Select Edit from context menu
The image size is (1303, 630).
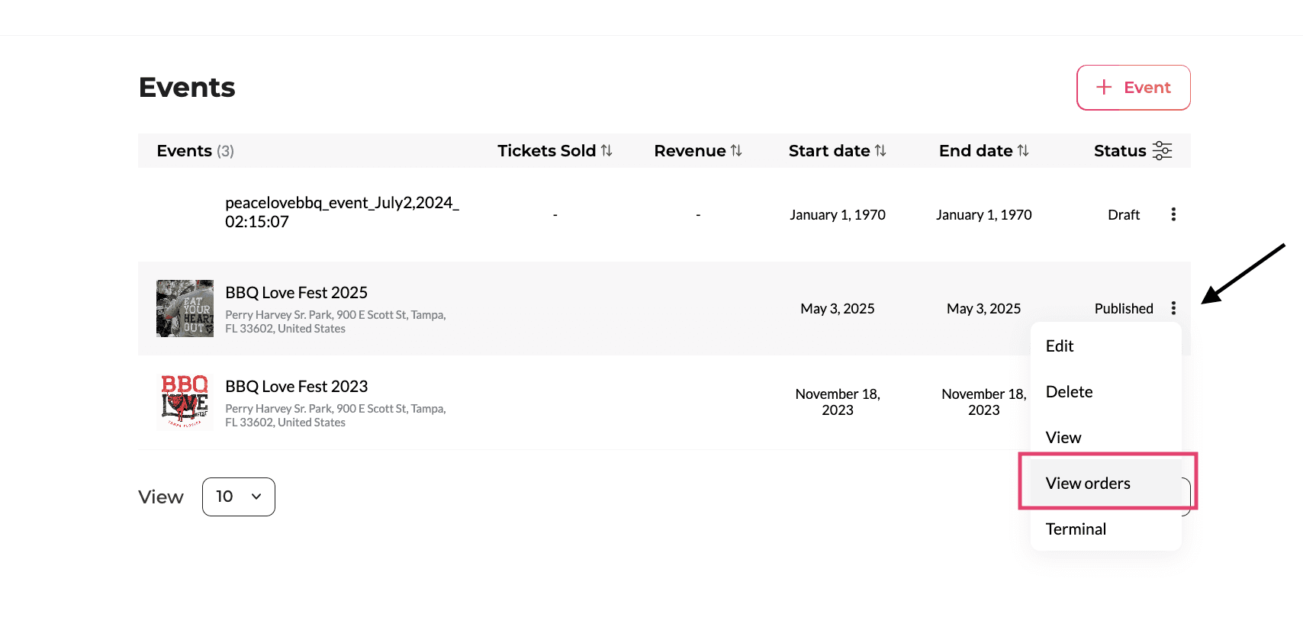click(1060, 346)
